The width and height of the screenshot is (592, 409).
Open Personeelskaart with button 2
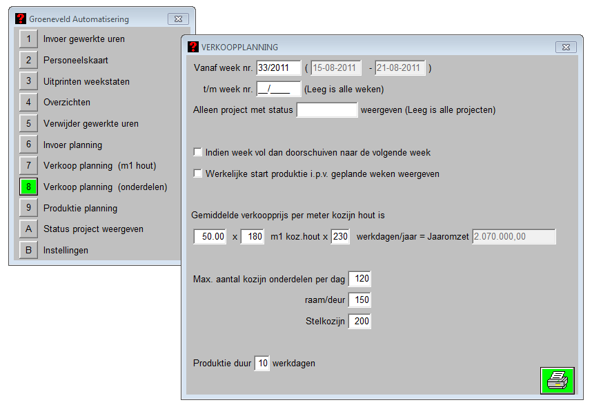[x=28, y=61]
